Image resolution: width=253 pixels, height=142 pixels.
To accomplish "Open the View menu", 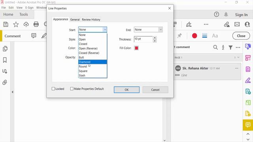I will 19,7.
